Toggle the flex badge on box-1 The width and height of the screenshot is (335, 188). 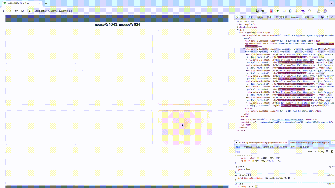(x=322, y=57)
